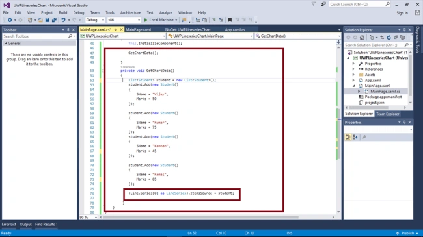Open the 90 % zoom level dropdown
Image resolution: width=423 pixels, height=237 pixels.
[96, 217]
